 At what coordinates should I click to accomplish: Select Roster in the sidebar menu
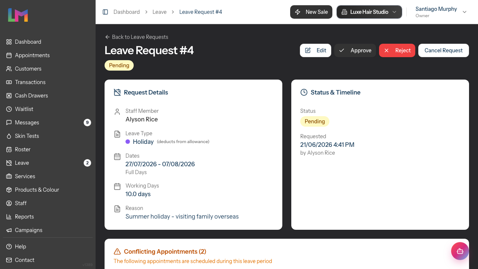tap(48, 149)
